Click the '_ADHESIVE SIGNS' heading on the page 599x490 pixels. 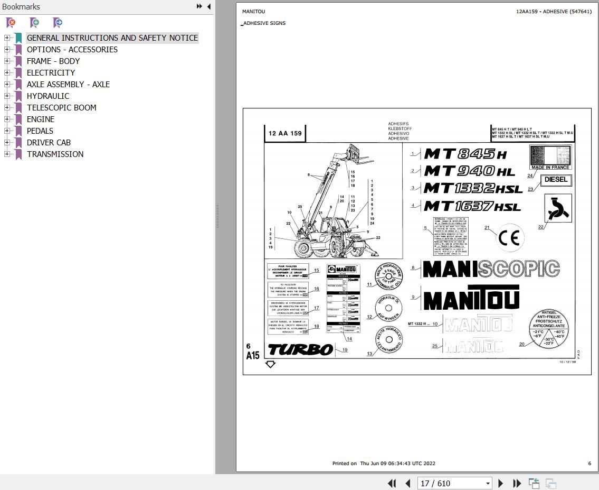263,23
